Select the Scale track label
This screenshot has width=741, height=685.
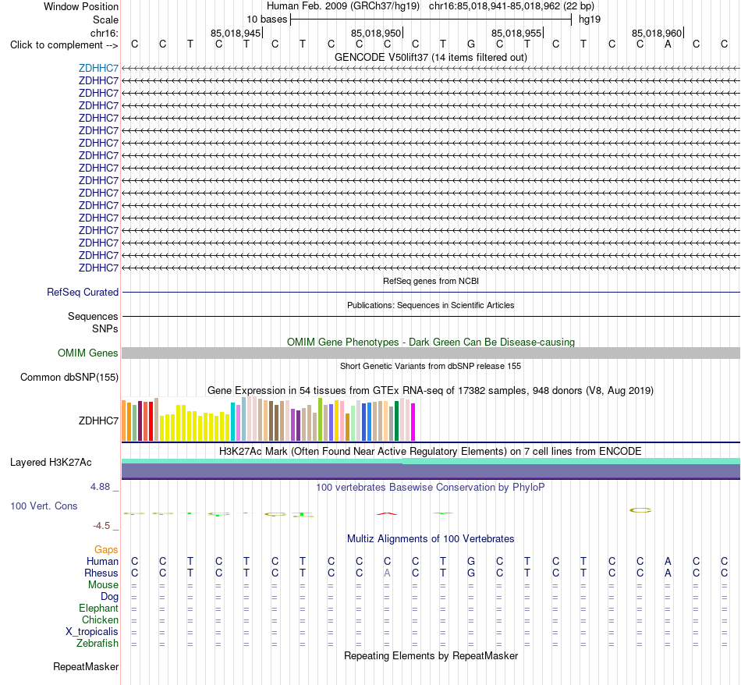(x=105, y=20)
